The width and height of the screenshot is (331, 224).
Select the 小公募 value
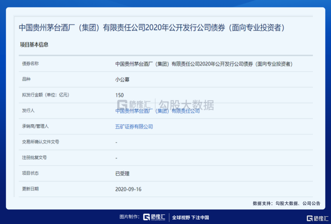click(x=122, y=80)
